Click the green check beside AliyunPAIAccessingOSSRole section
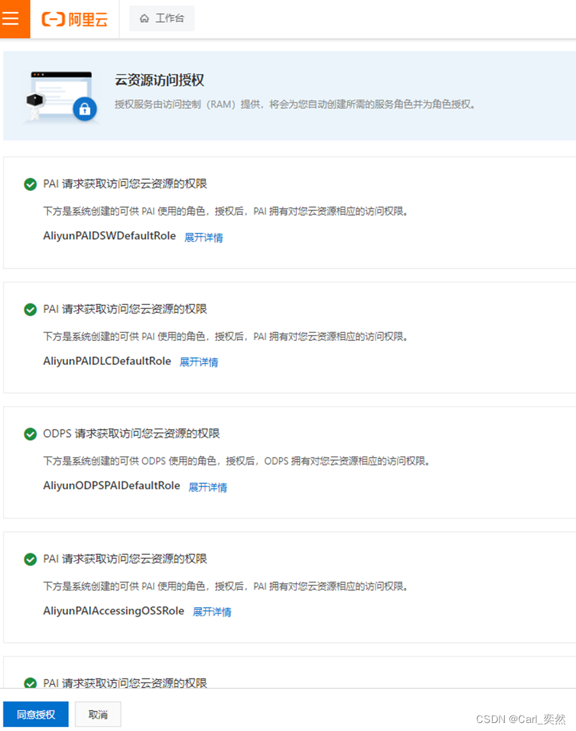The image size is (576, 731). [31, 559]
